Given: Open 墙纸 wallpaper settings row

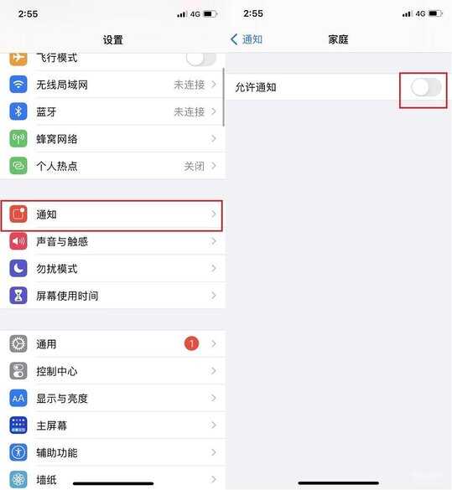Looking at the screenshot, I should coord(112,478).
